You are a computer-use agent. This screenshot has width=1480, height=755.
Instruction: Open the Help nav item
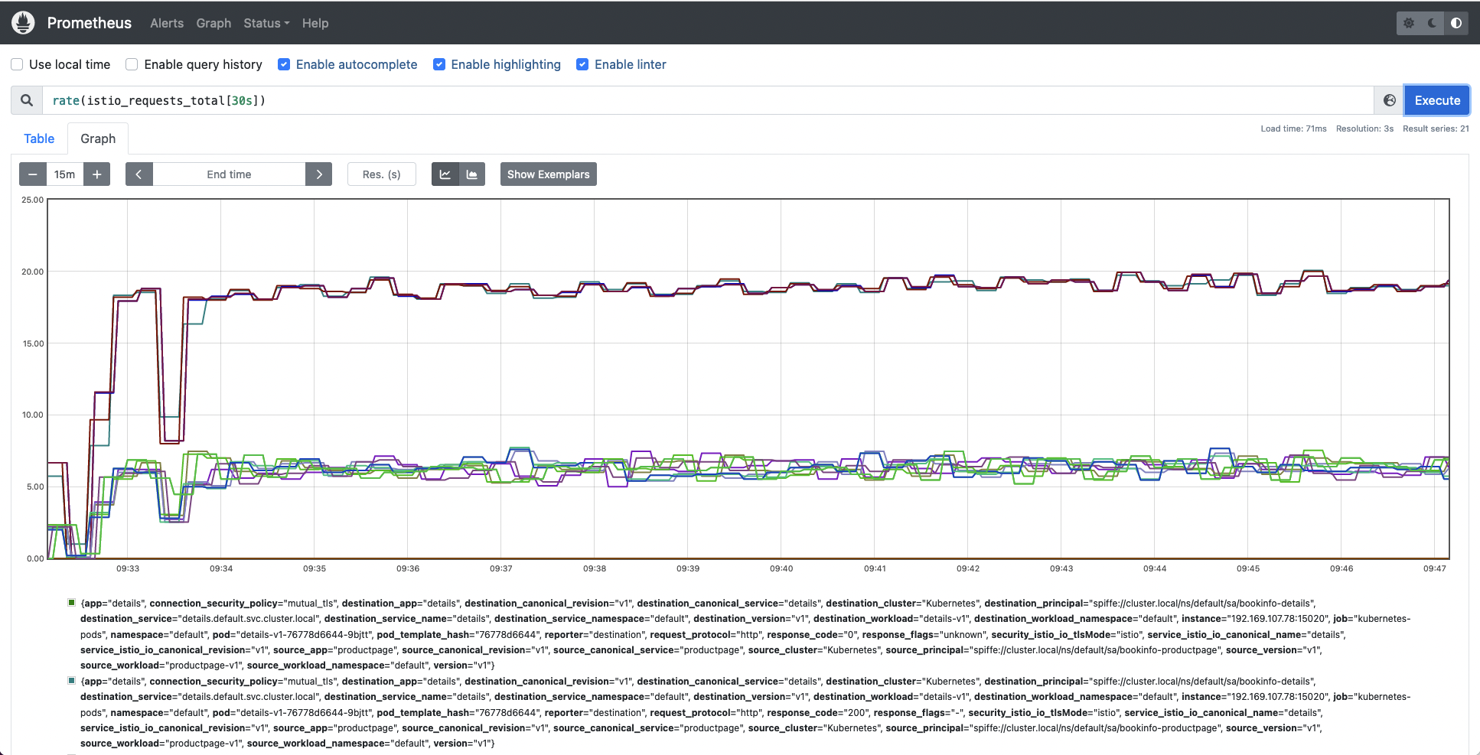pos(315,23)
